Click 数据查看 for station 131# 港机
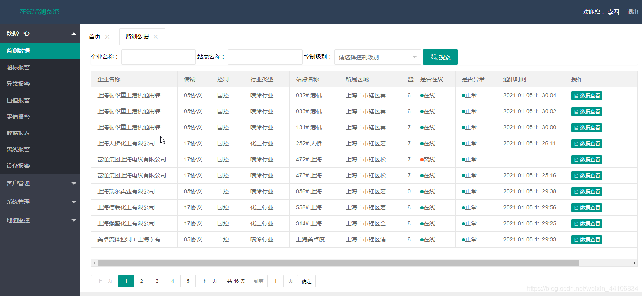642x296 pixels. pos(587,128)
